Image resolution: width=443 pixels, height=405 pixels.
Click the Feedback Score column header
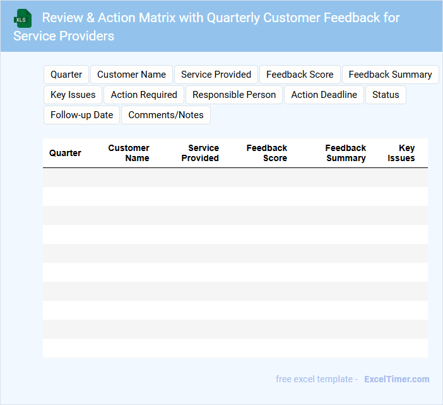pyautogui.click(x=267, y=153)
